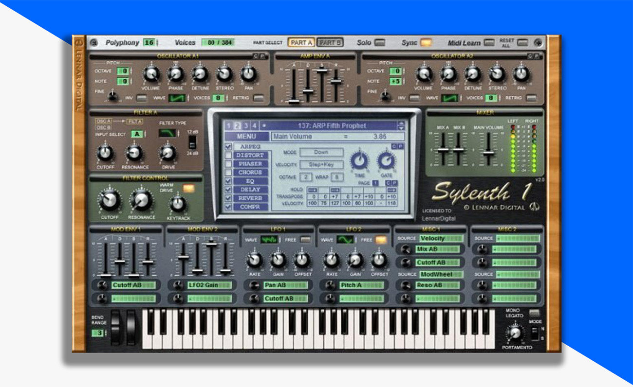Open the REVERB effect panel
The image size is (633, 387).
(250, 198)
